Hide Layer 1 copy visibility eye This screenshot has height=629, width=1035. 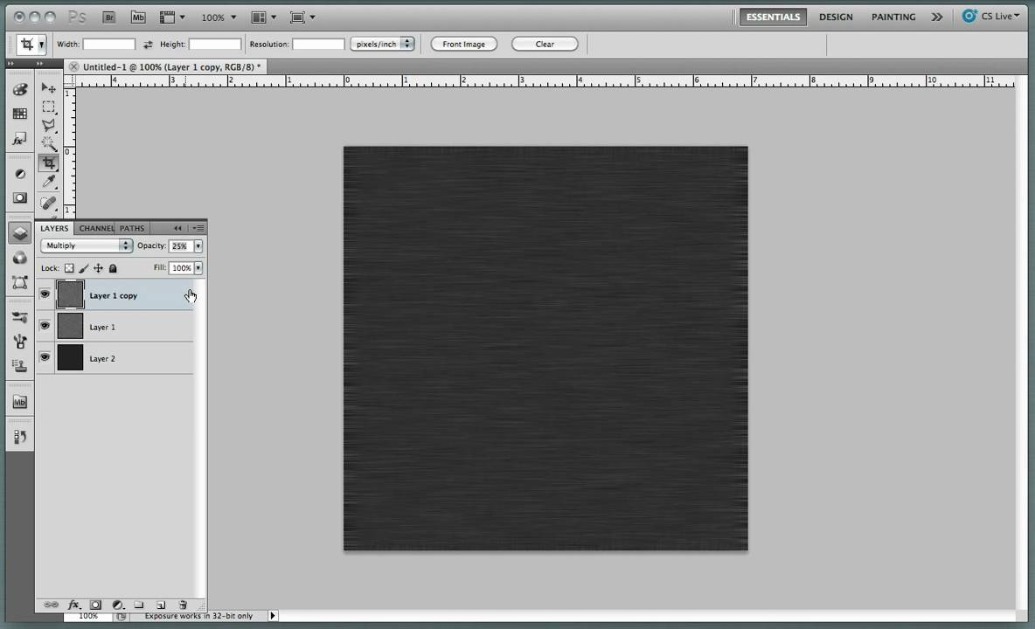click(x=45, y=294)
